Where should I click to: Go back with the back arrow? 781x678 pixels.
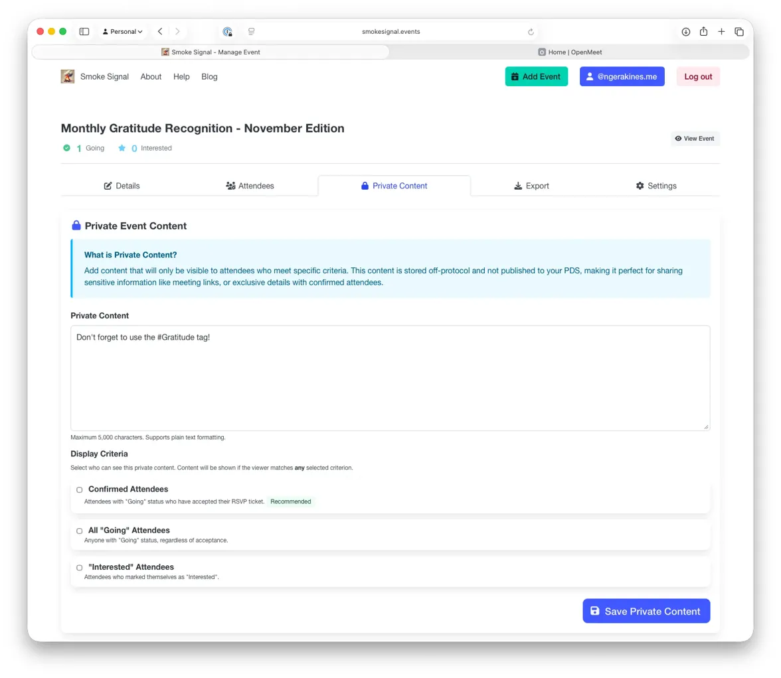[x=160, y=31]
